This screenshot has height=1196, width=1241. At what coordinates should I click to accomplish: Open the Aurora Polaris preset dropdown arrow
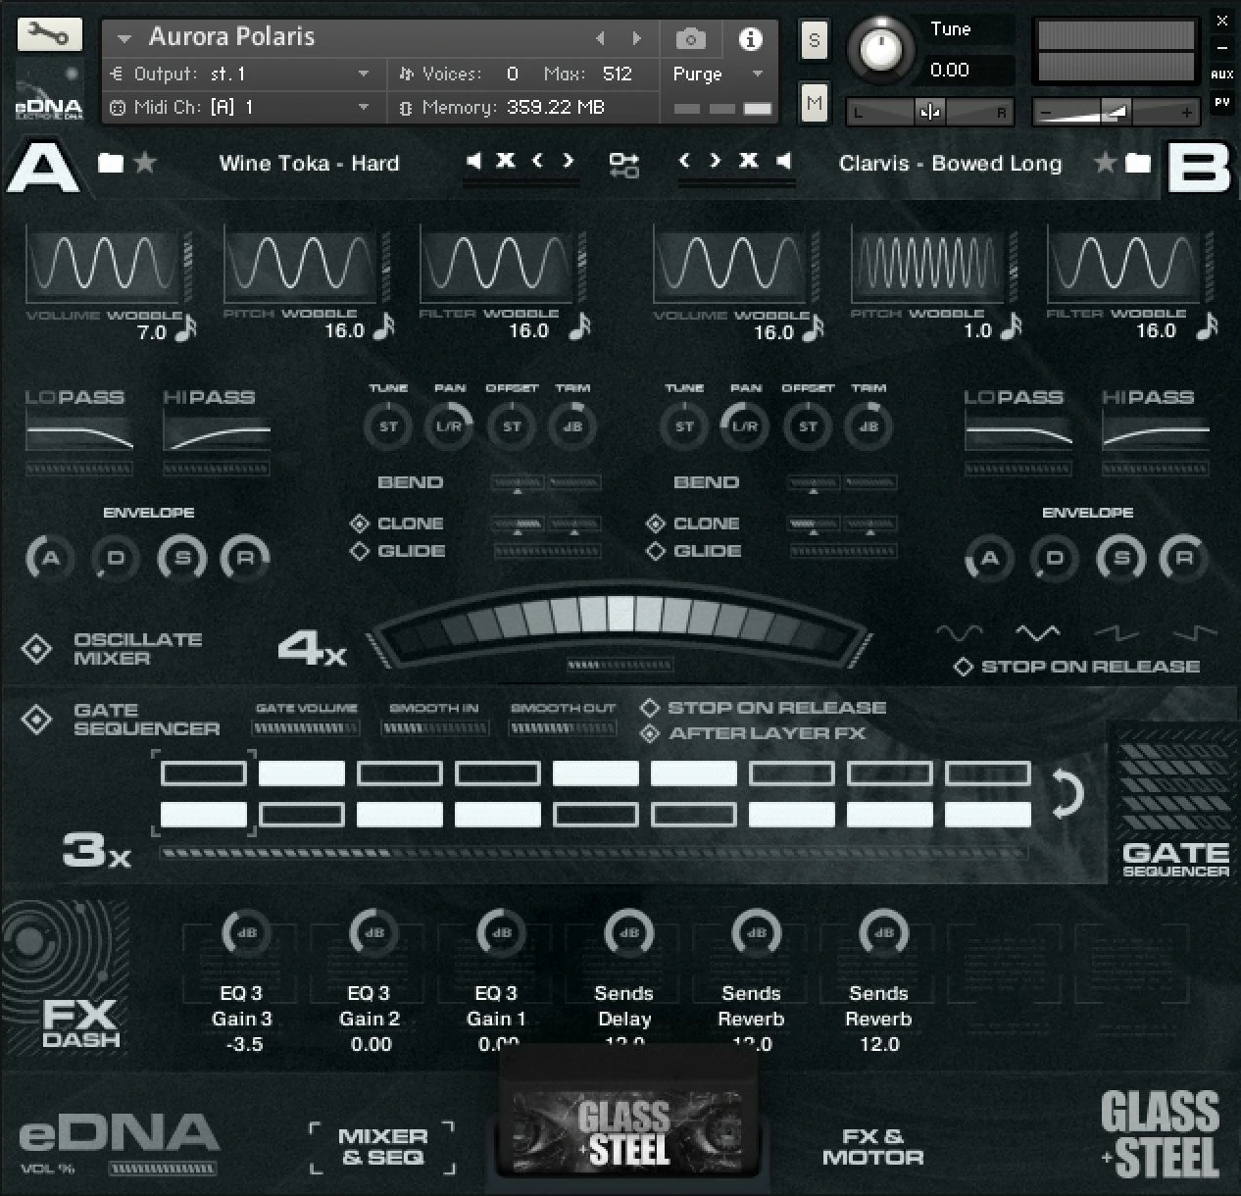(x=124, y=39)
